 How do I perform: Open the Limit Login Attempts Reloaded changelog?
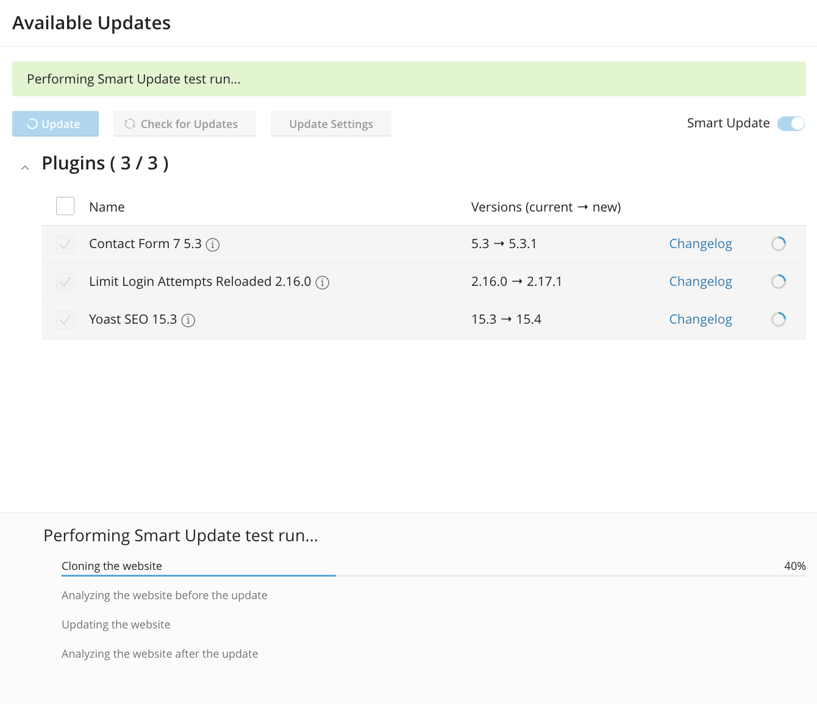click(x=701, y=281)
